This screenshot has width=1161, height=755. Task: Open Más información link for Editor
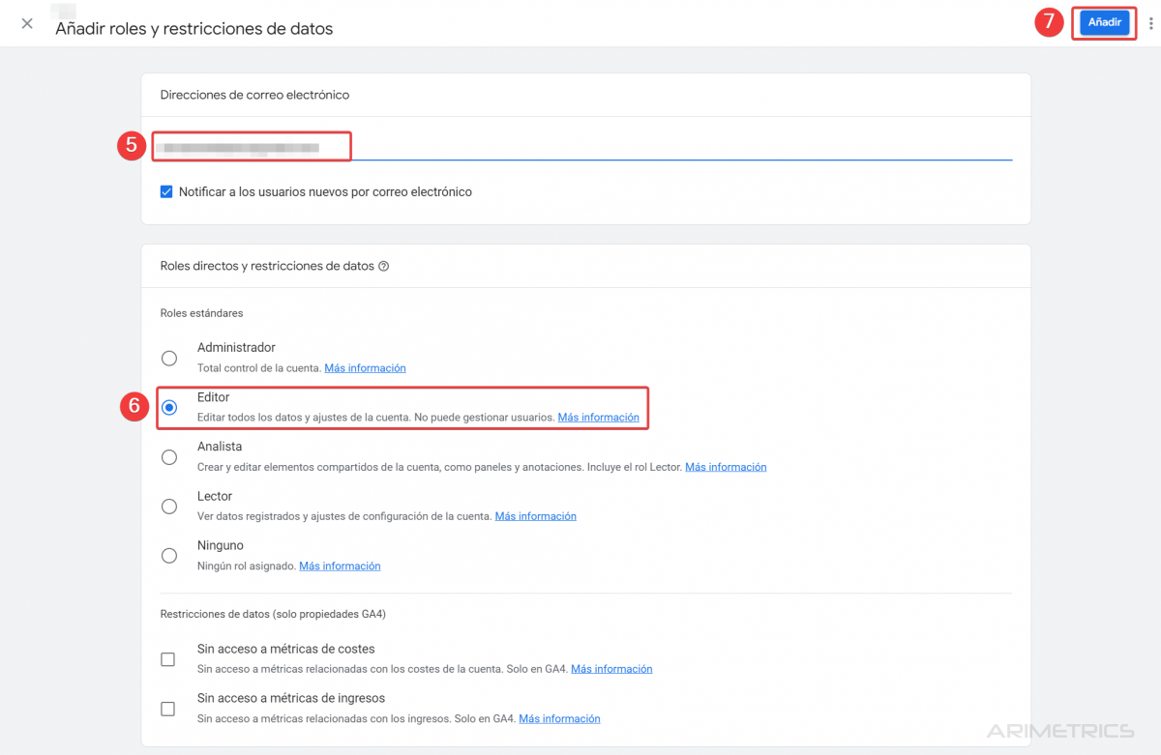coord(598,418)
